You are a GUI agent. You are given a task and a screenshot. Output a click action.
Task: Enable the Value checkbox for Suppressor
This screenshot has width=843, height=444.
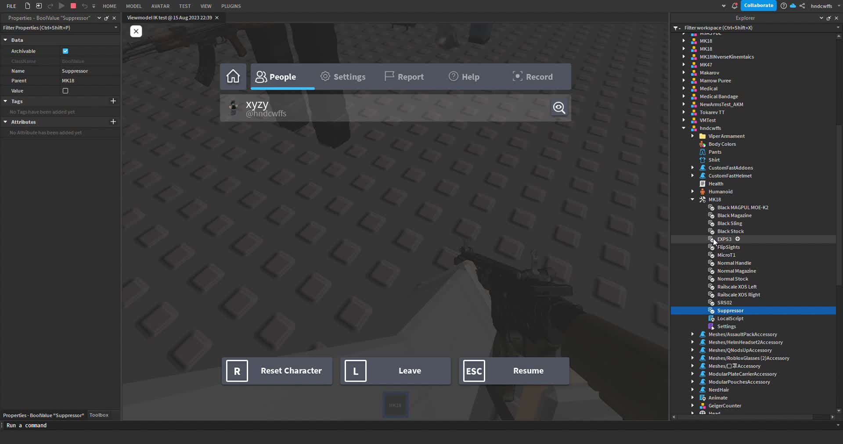(x=65, y=91)
